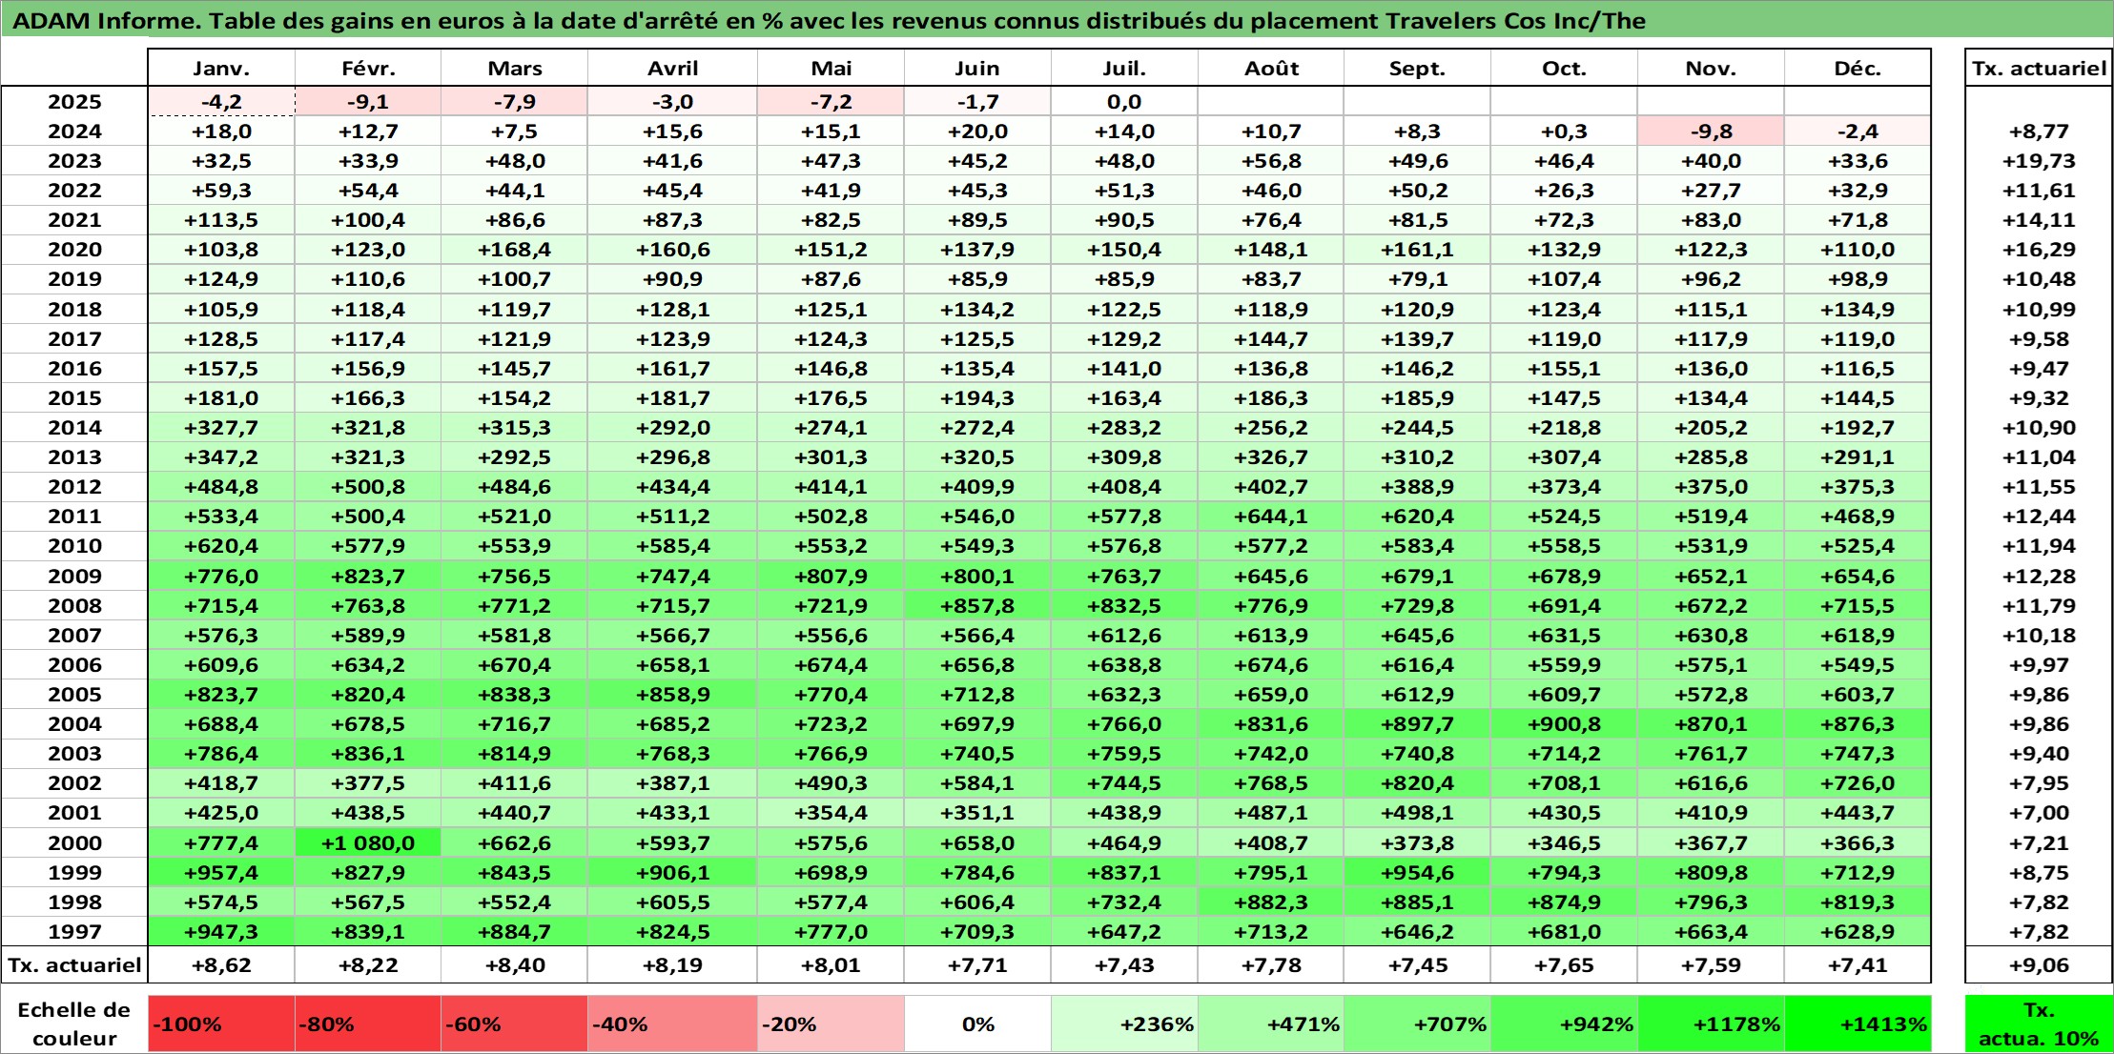Click the -80% color scale swatch
The width and height of the screenshot is (2114, 1054).
click(x=368, y=1024)
